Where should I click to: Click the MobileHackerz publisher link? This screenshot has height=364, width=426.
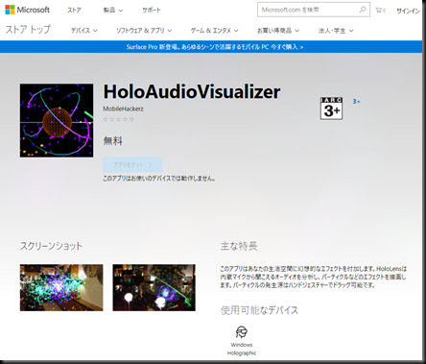coord(123,109)
